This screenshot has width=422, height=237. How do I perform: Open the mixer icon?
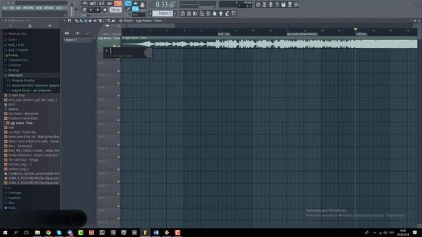point(208,13)
